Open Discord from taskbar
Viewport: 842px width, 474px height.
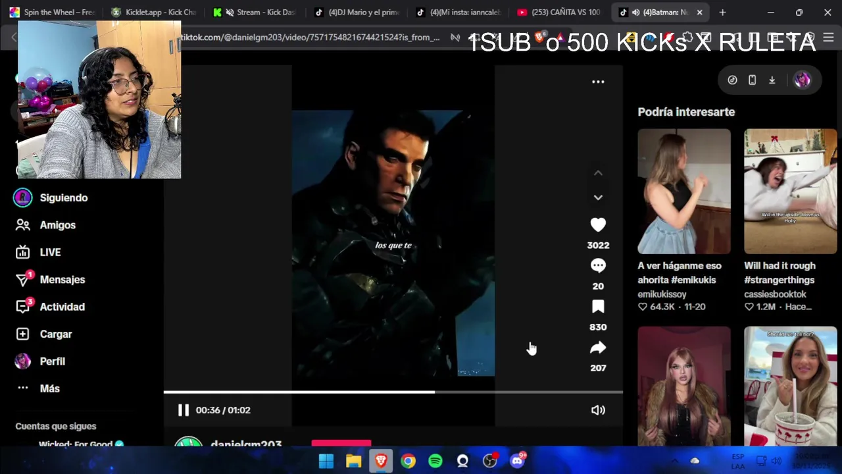coord(517,461)
